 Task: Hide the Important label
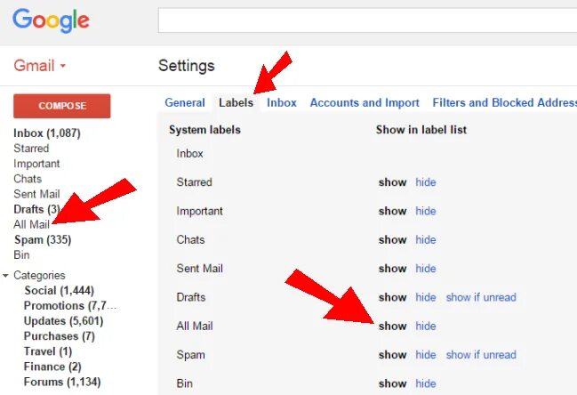(426, 211)
